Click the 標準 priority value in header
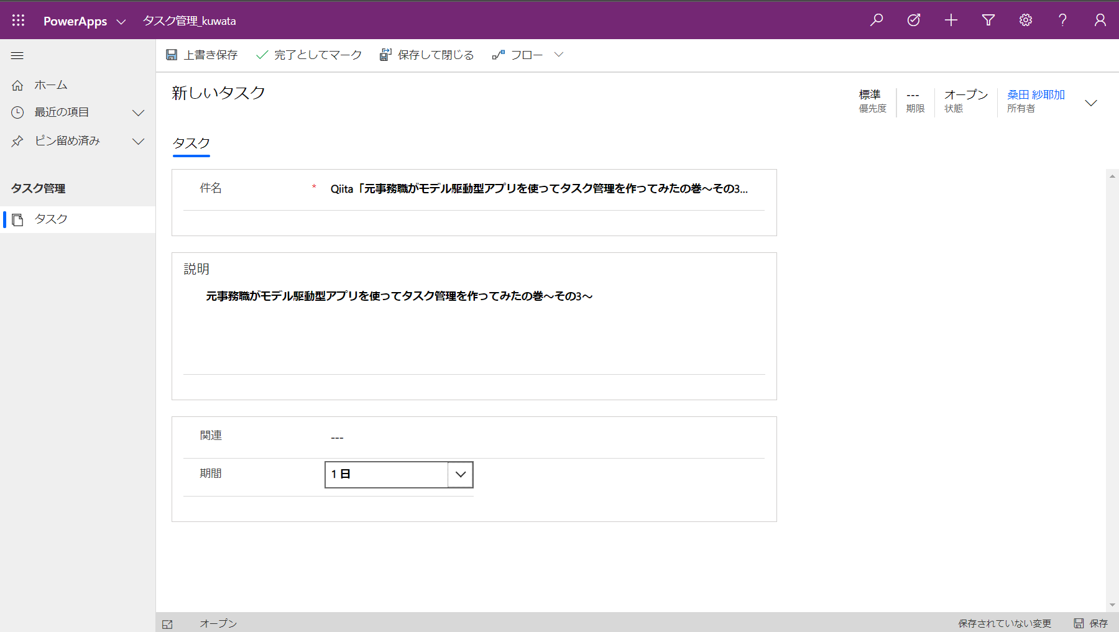The width and height of the screenshot is (1119, 632). (870, 94)
